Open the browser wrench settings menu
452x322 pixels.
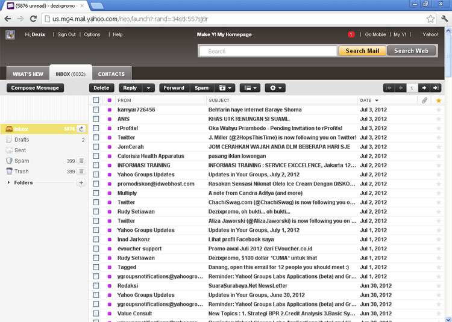(x=445, y=19)
